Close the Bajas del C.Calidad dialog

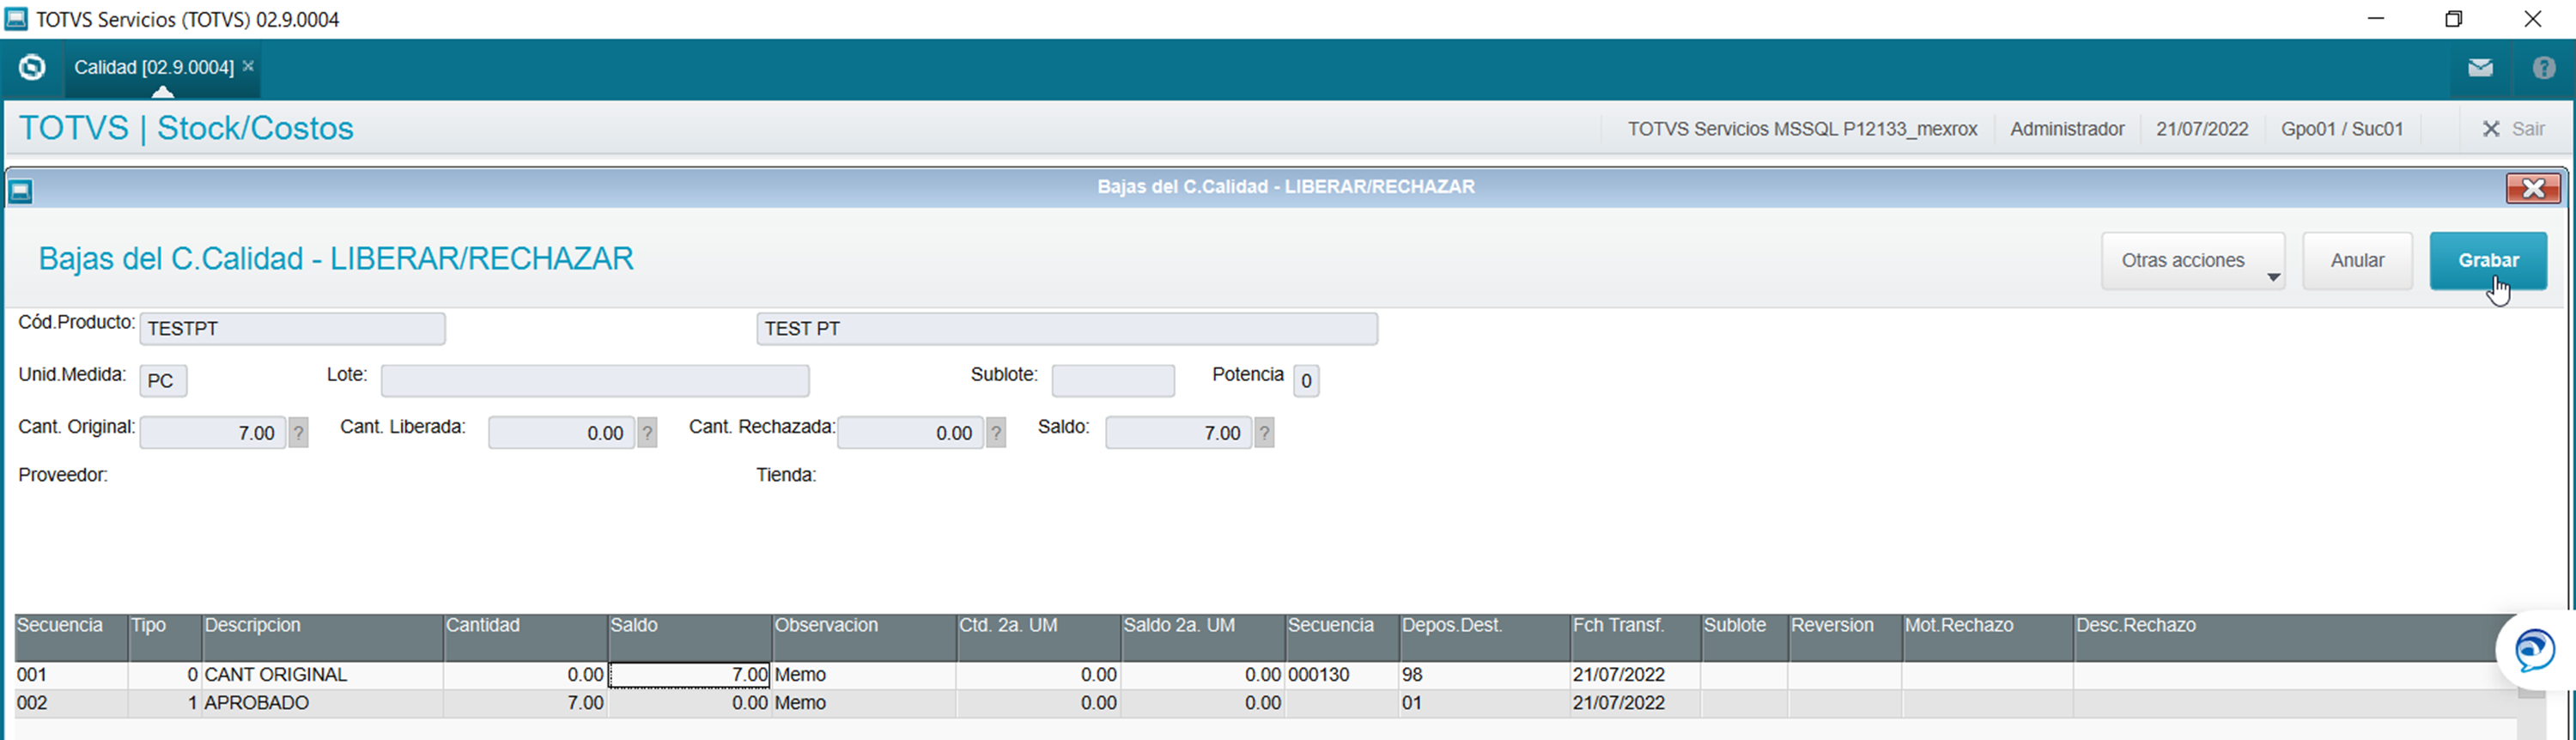click(x=2533, y=188)
